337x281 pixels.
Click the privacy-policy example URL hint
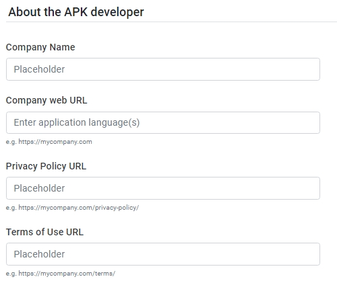pyautogui.click(x=78, y=208)
